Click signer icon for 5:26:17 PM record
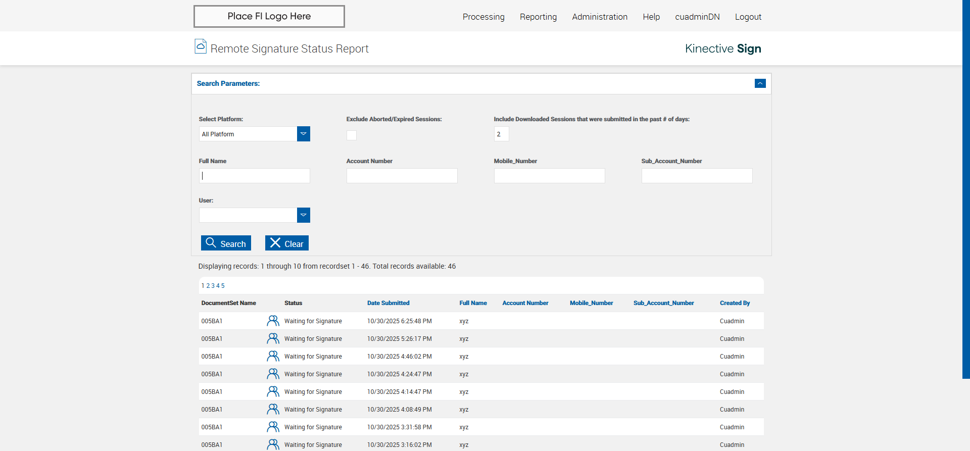970x451 pixels. 273,338
